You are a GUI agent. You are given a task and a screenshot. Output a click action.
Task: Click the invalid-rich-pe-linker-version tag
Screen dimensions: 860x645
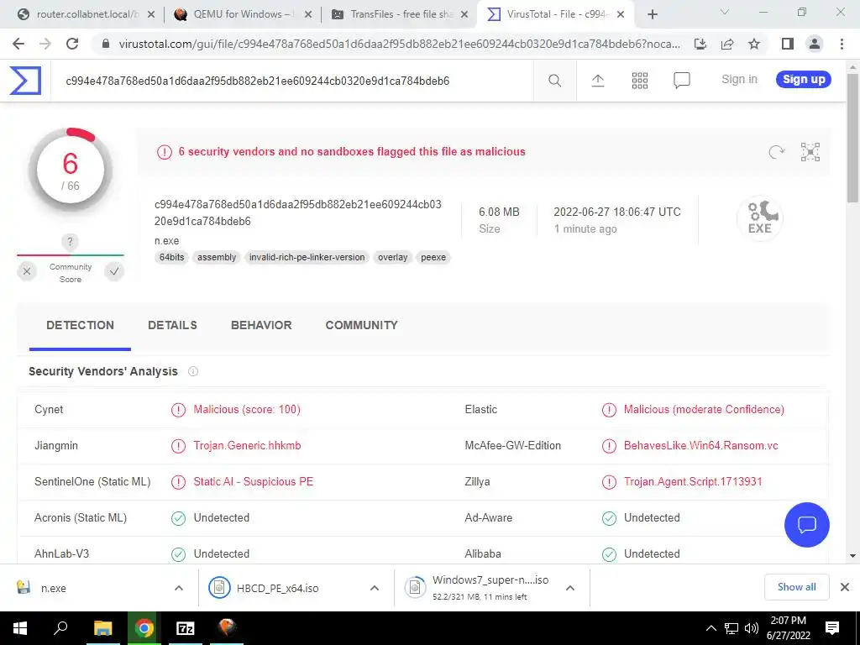307,258
